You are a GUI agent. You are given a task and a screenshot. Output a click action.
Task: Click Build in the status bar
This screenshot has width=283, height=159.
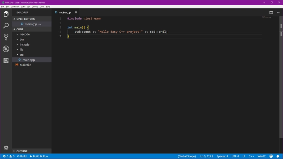pyautogui.click(x=22, y=156)
